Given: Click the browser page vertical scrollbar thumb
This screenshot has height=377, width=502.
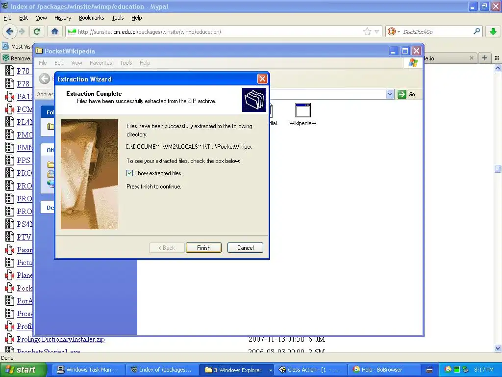Looking at the screenshot, I should 498,168.
